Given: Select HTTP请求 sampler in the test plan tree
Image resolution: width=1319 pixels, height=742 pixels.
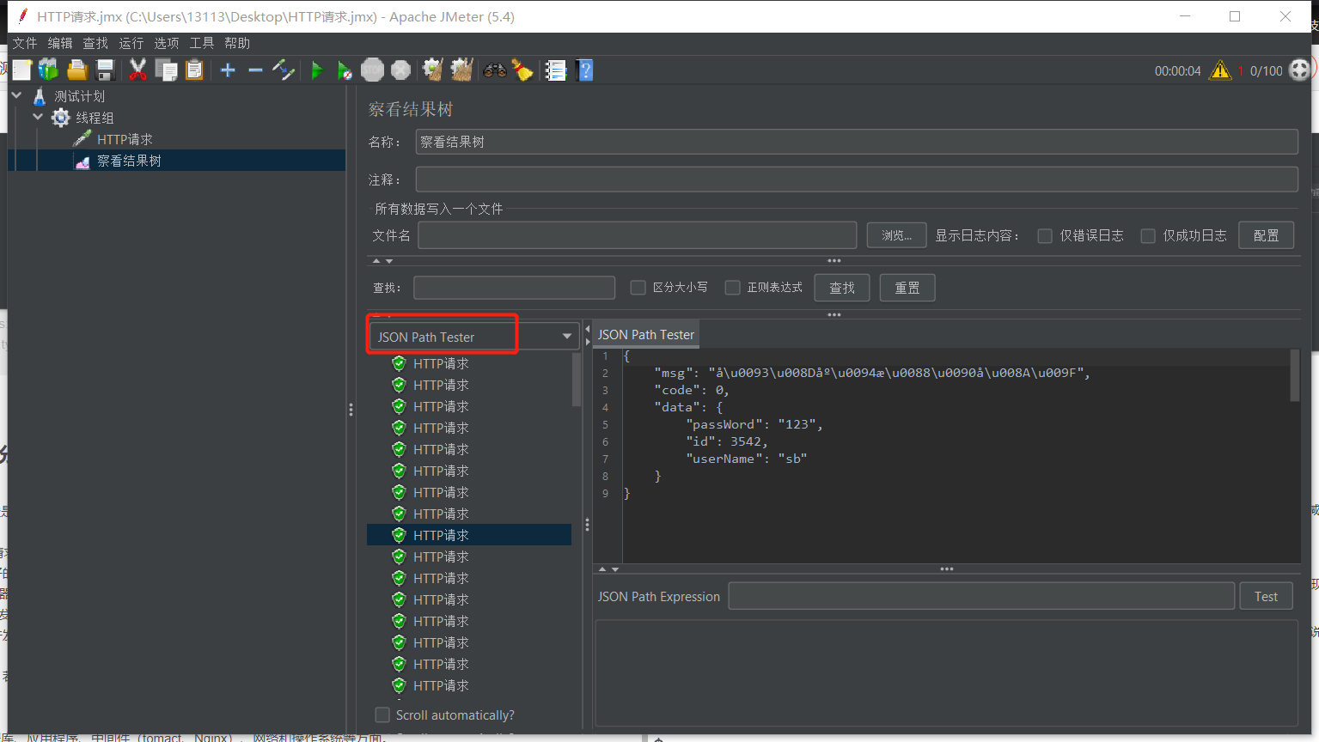Looking at the screenshot, I should pos(125,139).
